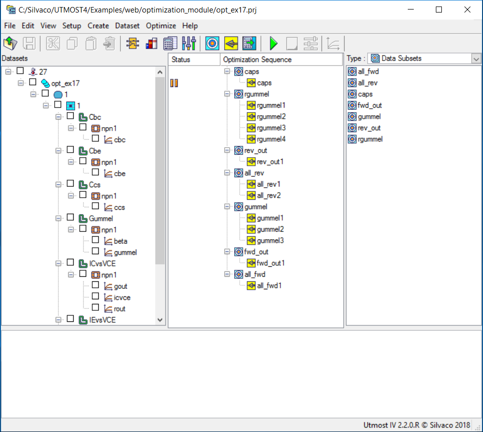The height and width of the screenshot is (432, 483).
Task: Open the Setup menu
Action: point(71,26)
